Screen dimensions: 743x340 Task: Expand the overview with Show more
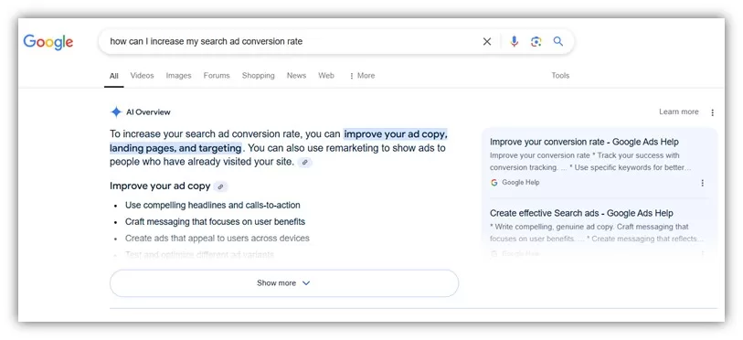point(284,283)
